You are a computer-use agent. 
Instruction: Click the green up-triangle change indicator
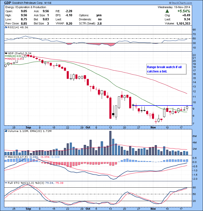point(167,11)
